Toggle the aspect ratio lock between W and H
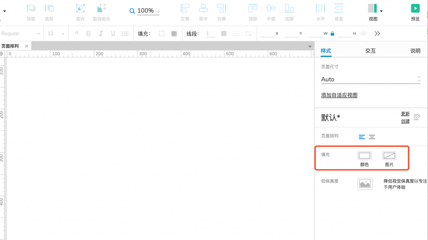 (332, 33)
